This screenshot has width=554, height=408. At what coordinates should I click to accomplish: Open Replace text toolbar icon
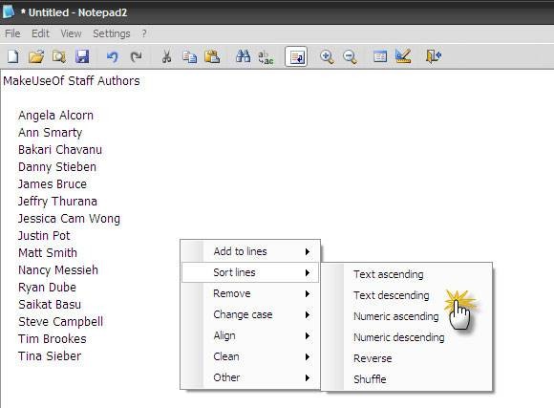coord(266,57)
